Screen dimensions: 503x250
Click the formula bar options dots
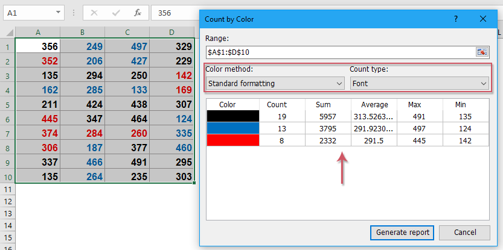[x=74, y=13]
